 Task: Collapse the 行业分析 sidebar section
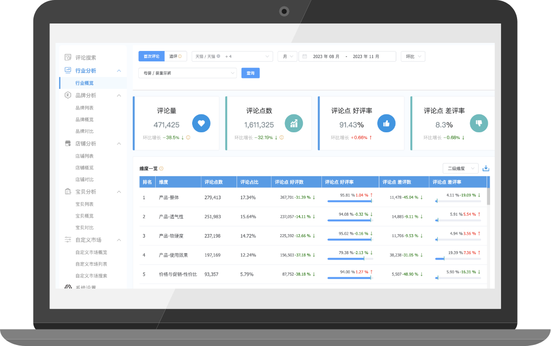point(119,71)
